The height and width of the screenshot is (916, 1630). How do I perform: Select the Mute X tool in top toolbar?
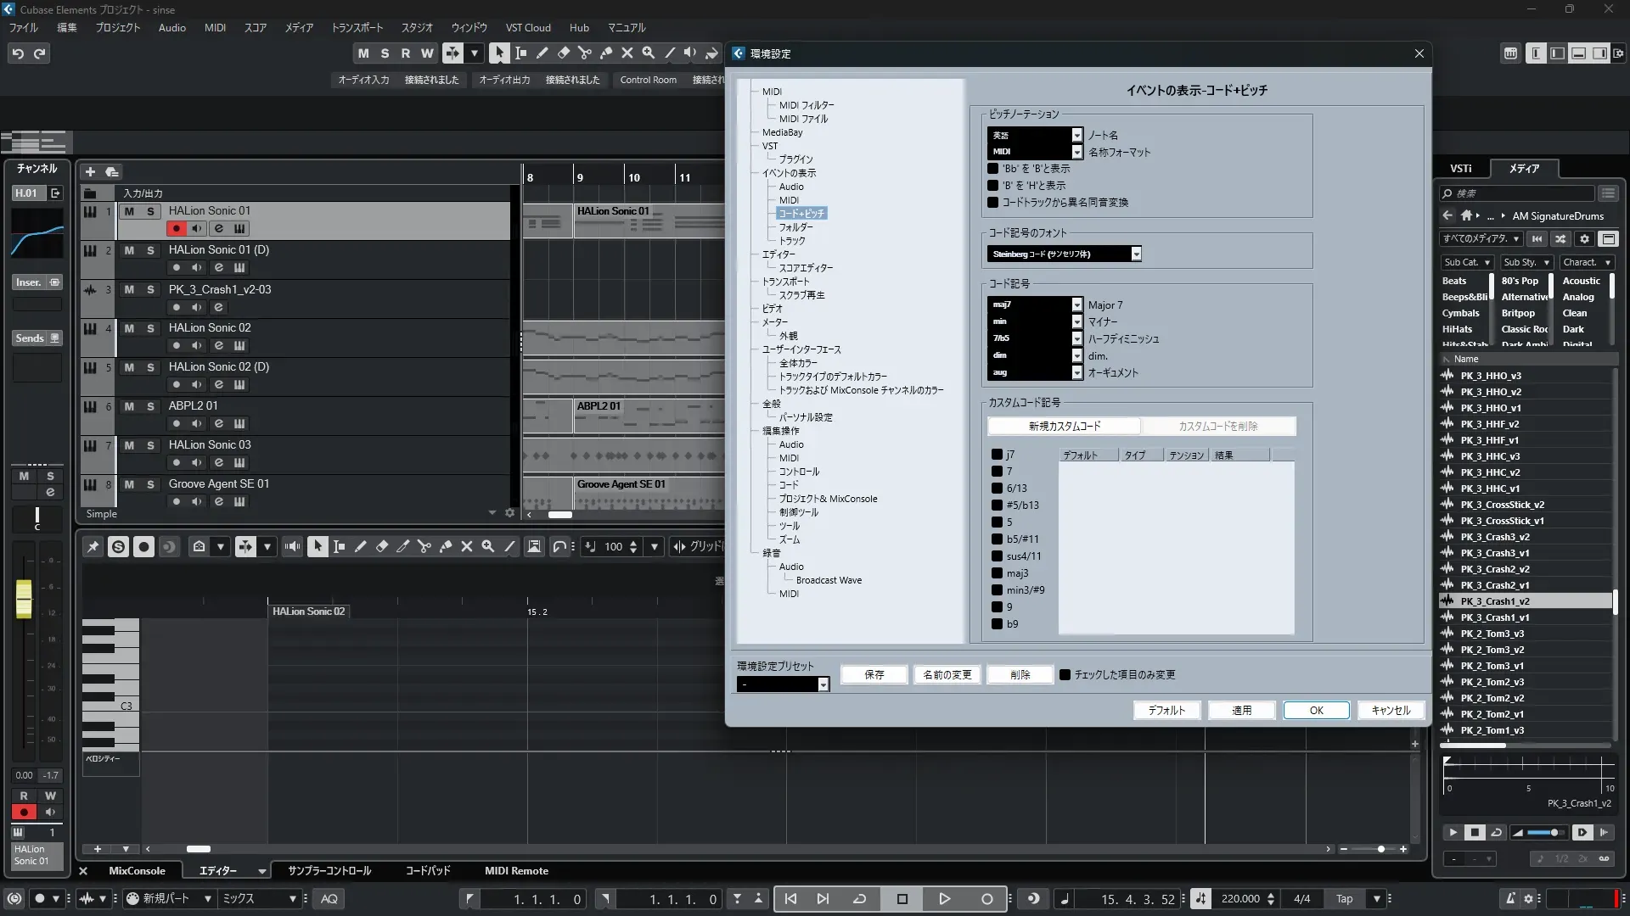pos(627,53)
